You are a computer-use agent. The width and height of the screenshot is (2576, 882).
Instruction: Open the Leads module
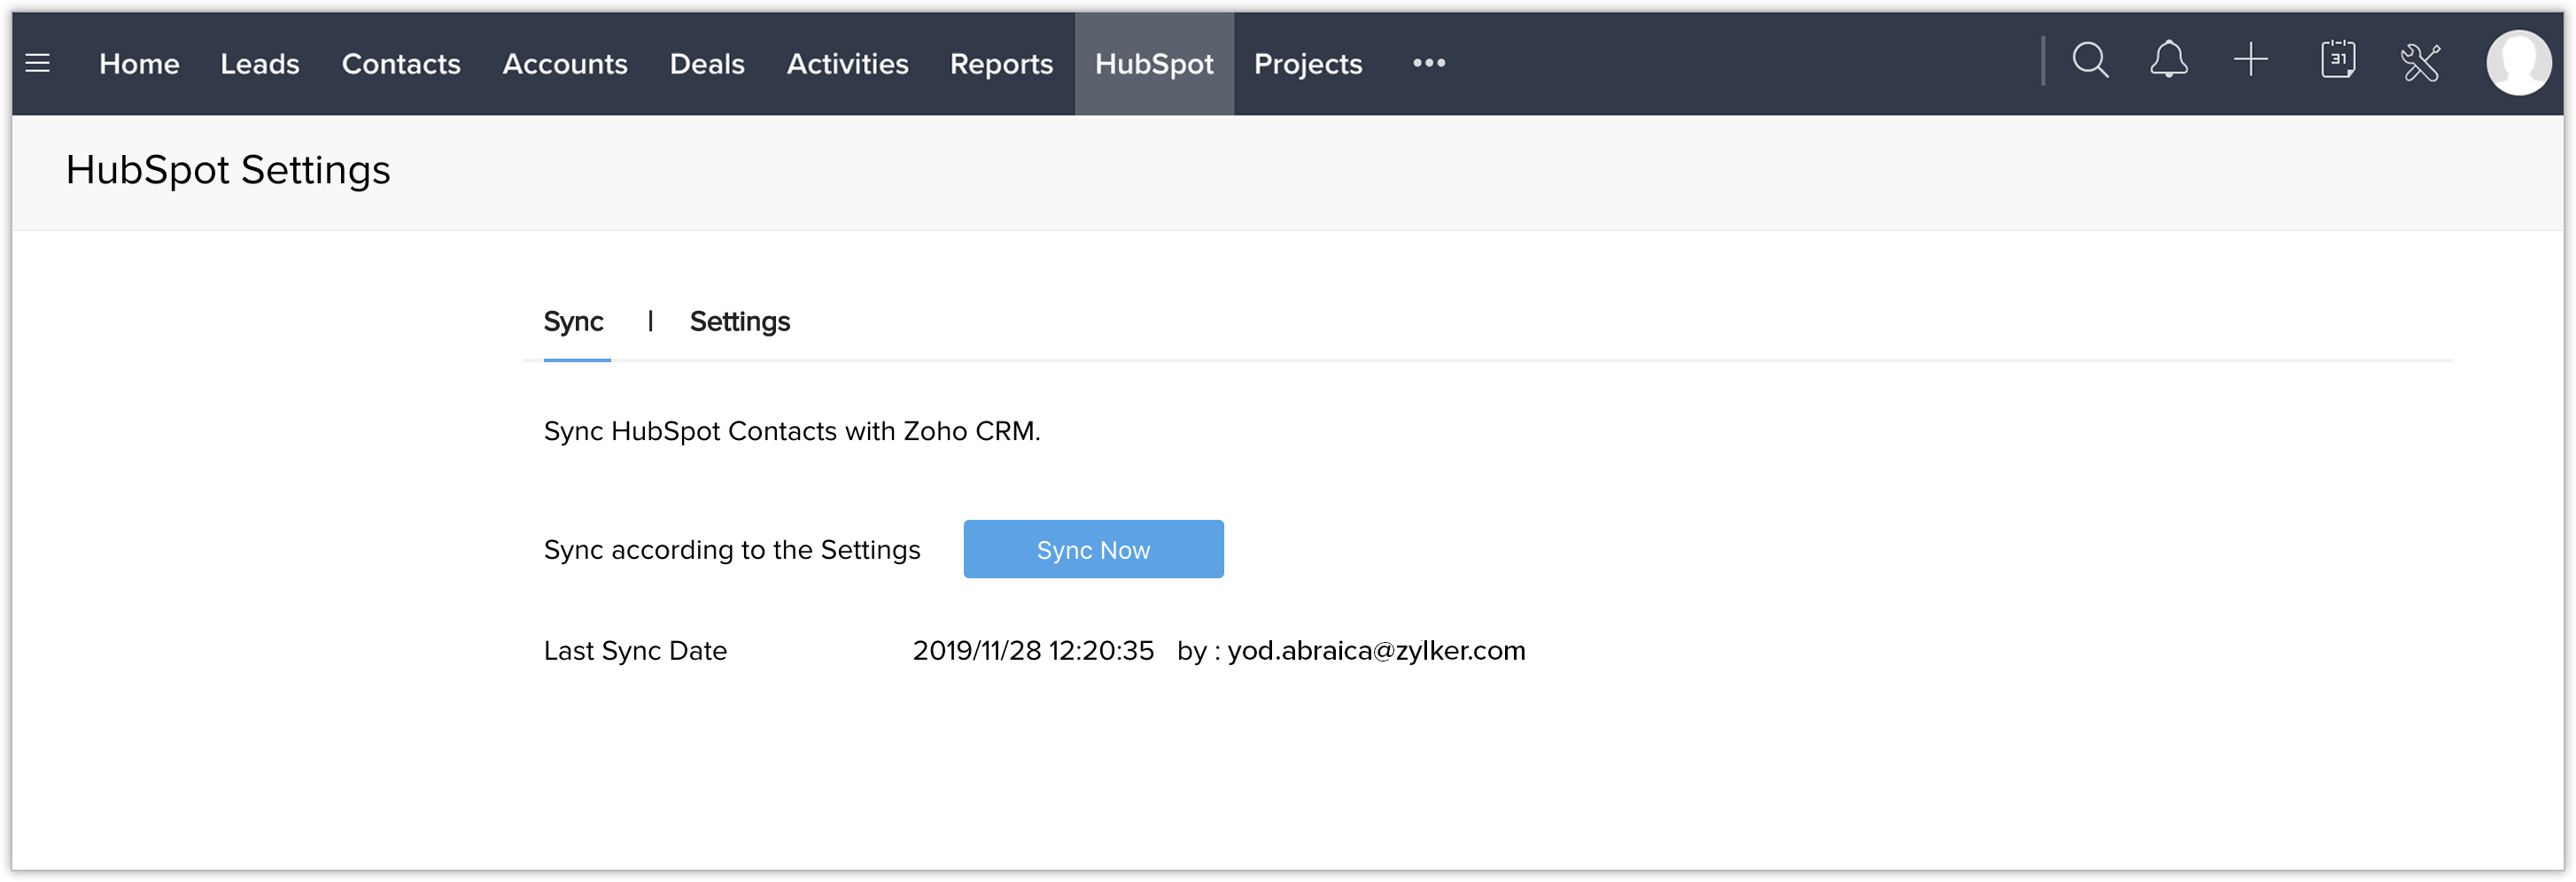click(260, 64)
